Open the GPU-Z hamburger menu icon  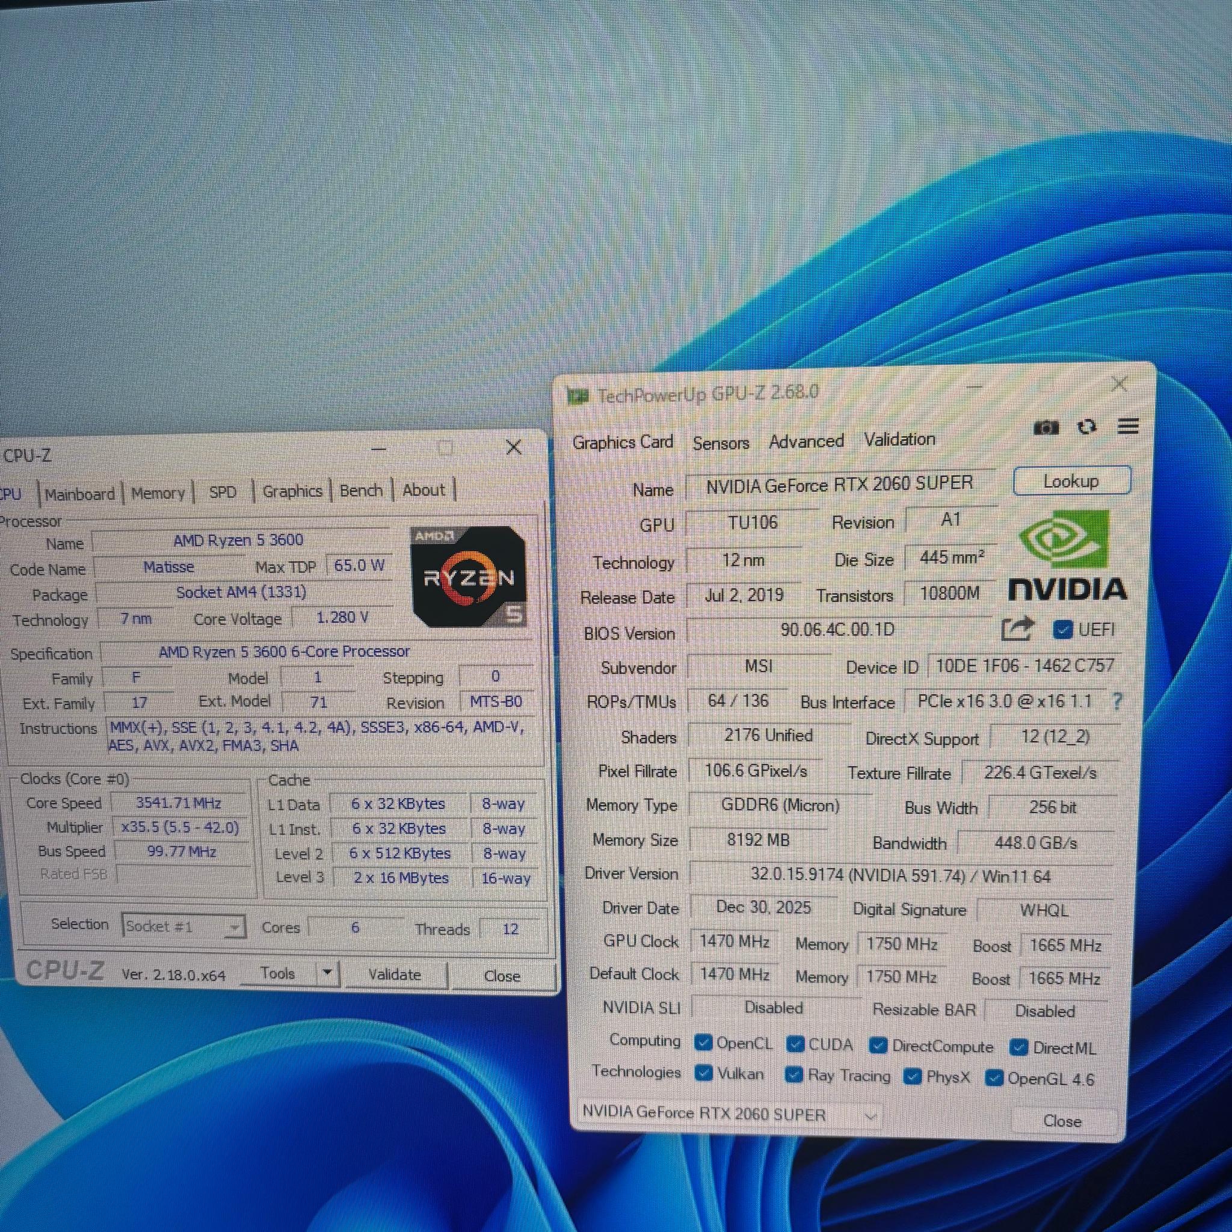(x=1128, y=426)
